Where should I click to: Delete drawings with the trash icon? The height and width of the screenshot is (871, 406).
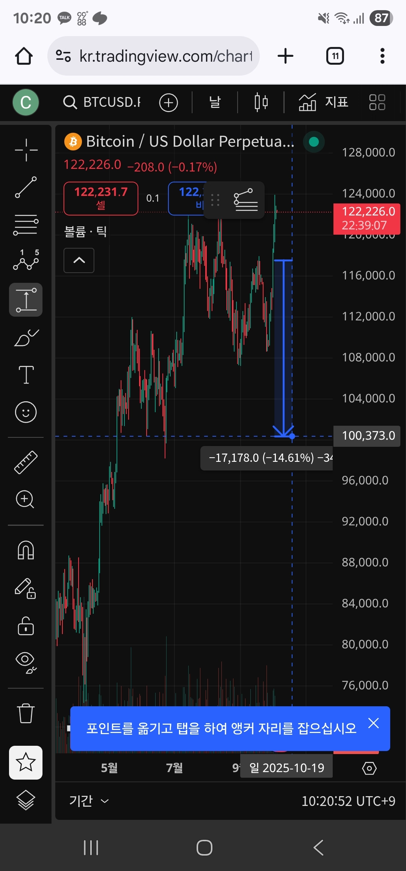(x=26, y=713)
